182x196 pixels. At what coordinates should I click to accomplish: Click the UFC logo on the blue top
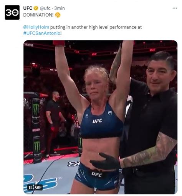97,121
